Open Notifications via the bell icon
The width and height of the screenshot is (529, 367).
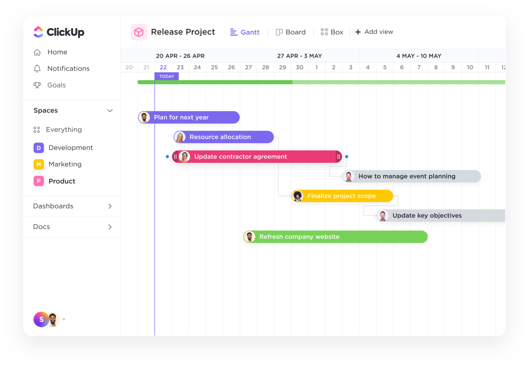(37, 68)
